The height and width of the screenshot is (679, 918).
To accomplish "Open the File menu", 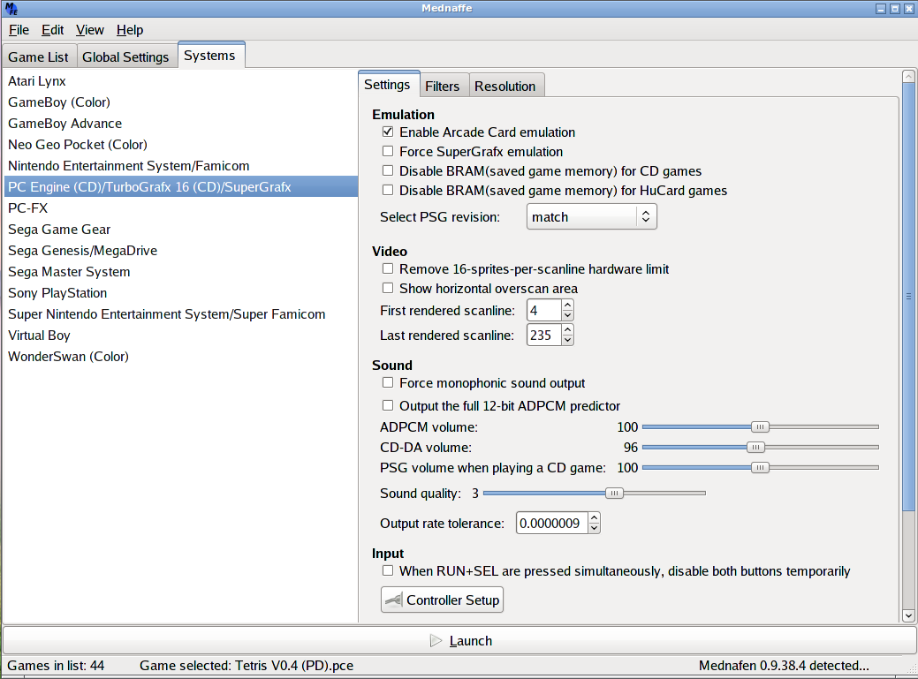I will tap(19, 30).
